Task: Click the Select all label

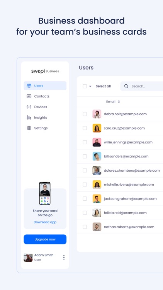Action: [103, 86]
